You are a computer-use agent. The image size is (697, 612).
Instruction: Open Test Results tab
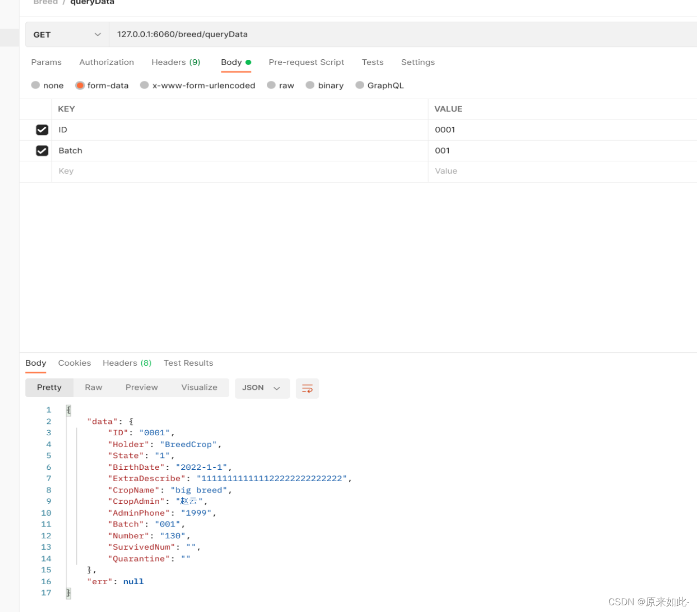point(189,363)
